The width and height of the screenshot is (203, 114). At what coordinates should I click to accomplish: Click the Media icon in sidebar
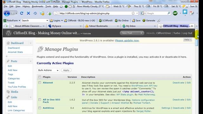tap(8, 92)
